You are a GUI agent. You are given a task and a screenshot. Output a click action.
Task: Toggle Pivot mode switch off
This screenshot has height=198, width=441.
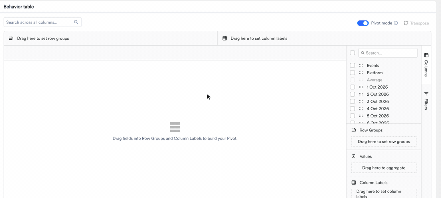(363, 23)
